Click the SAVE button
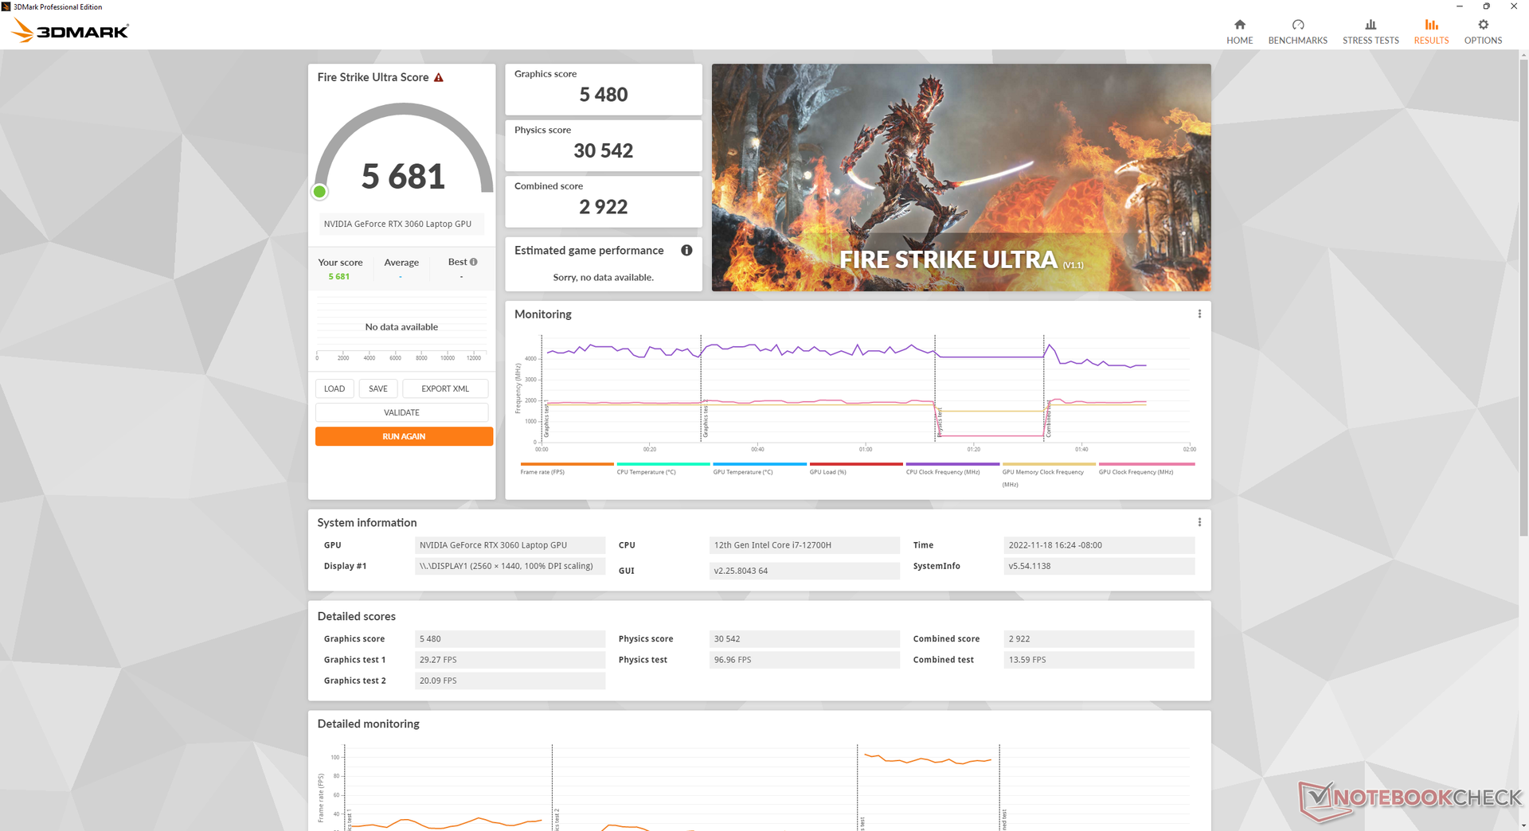Viewport: 1529px width, 831px height. coord(378,388)
